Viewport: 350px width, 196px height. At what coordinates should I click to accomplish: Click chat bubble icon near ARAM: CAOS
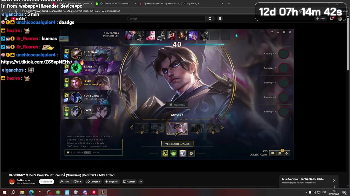pos(273,153)
